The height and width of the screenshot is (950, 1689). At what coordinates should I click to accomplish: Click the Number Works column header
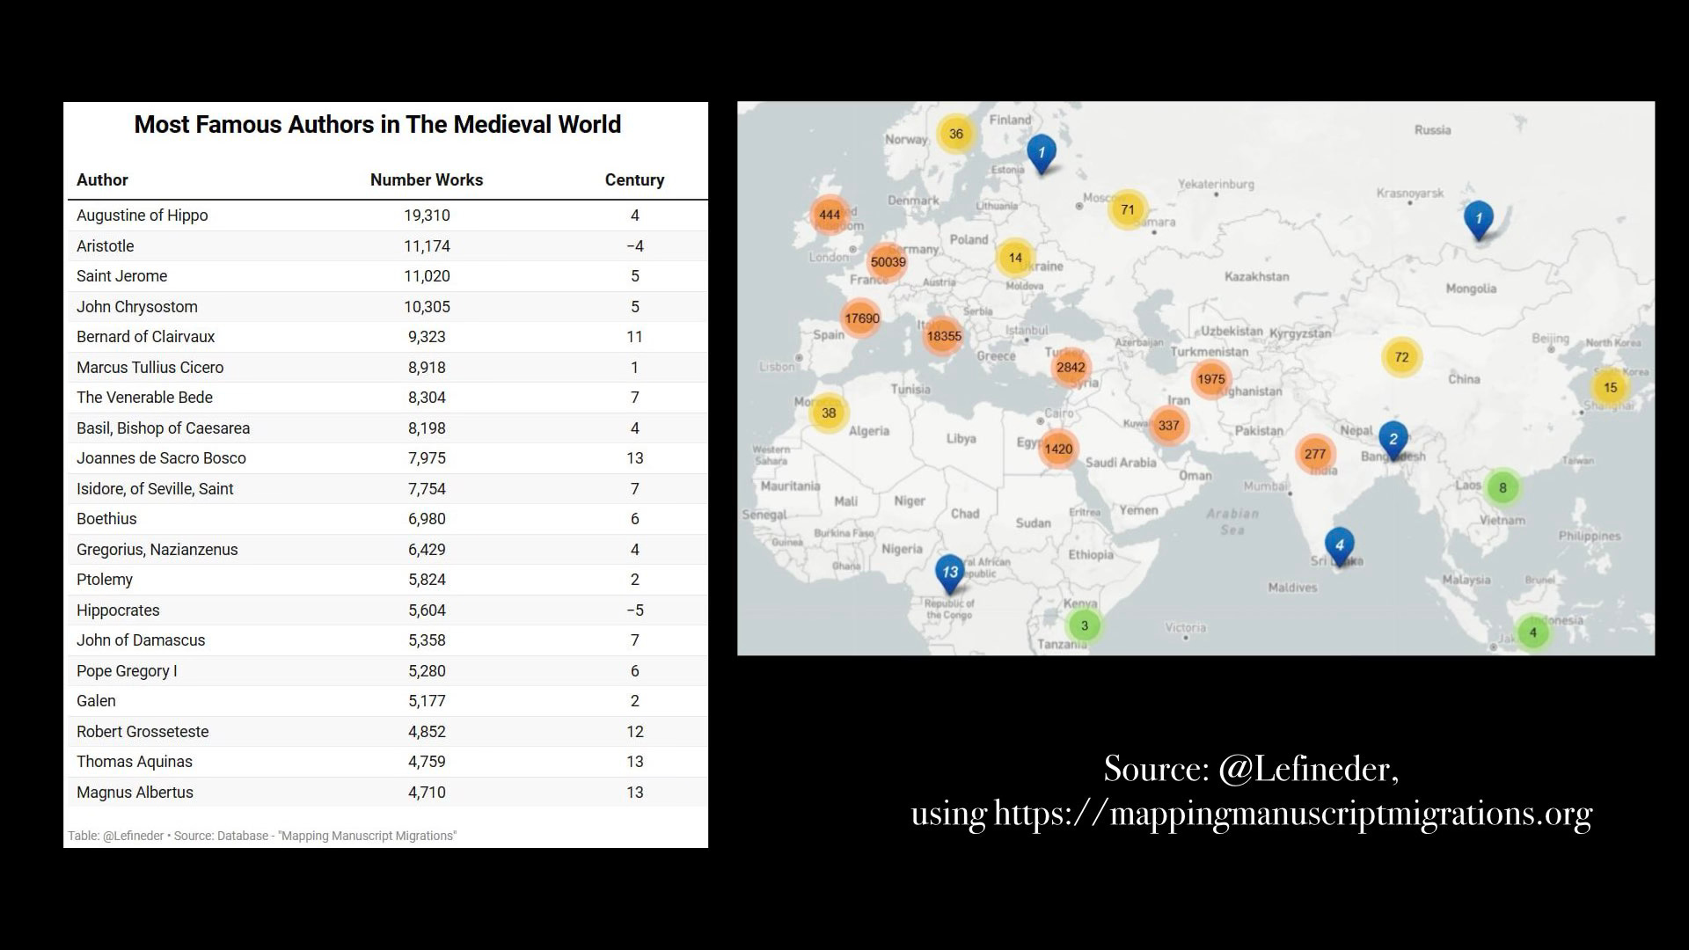pos(427,179)
